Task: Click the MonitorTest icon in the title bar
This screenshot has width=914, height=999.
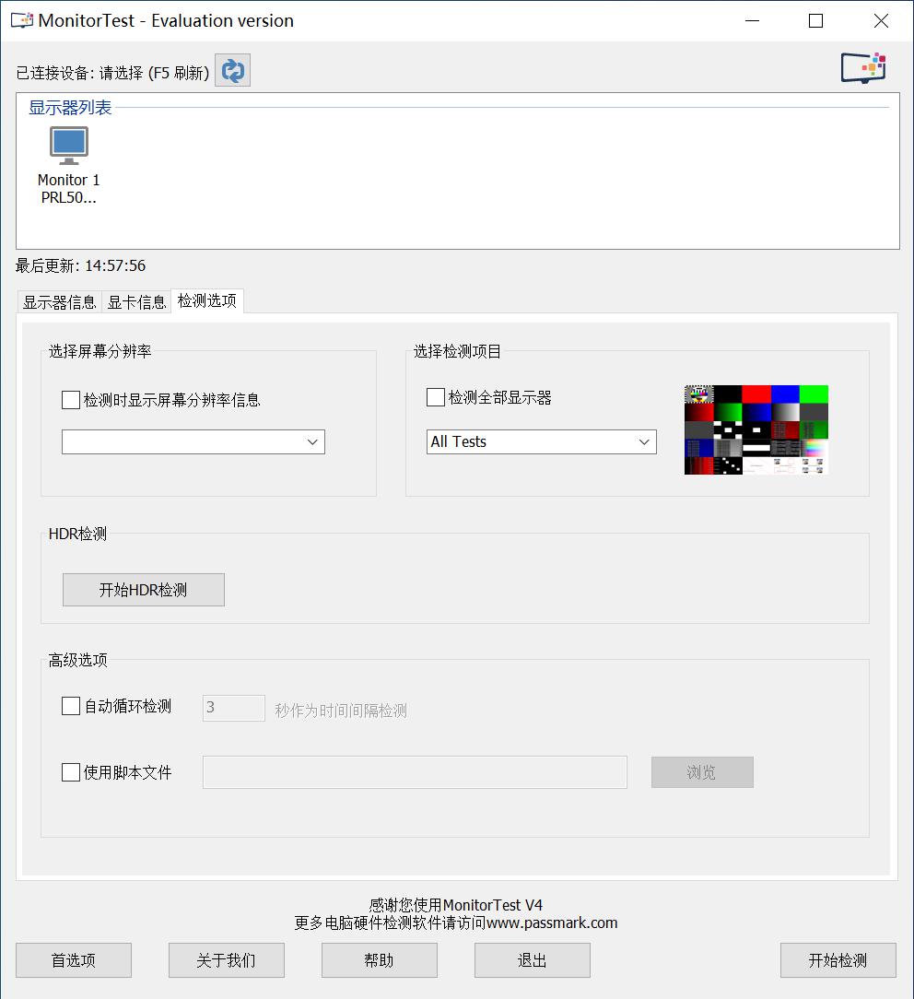Action: [x=20, y=19]
